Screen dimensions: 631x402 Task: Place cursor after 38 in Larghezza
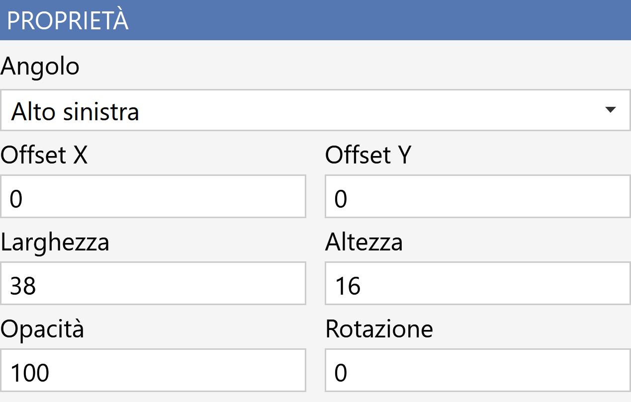[x=37, y=286]
